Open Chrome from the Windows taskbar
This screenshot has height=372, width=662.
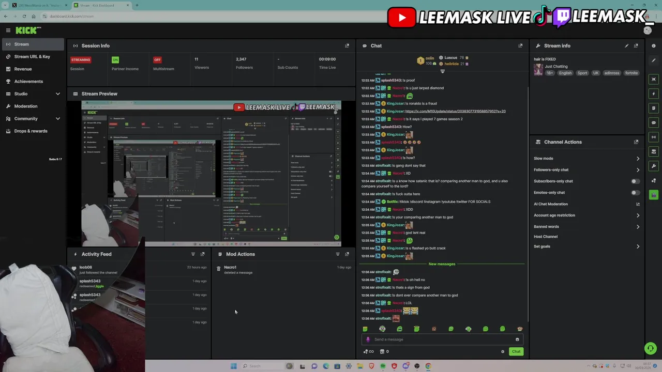[428, 366]
